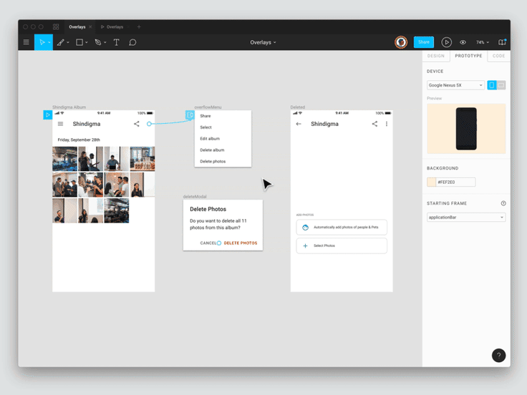
Task: Select the Move tool arrow
Action: [x=42, y=42]
